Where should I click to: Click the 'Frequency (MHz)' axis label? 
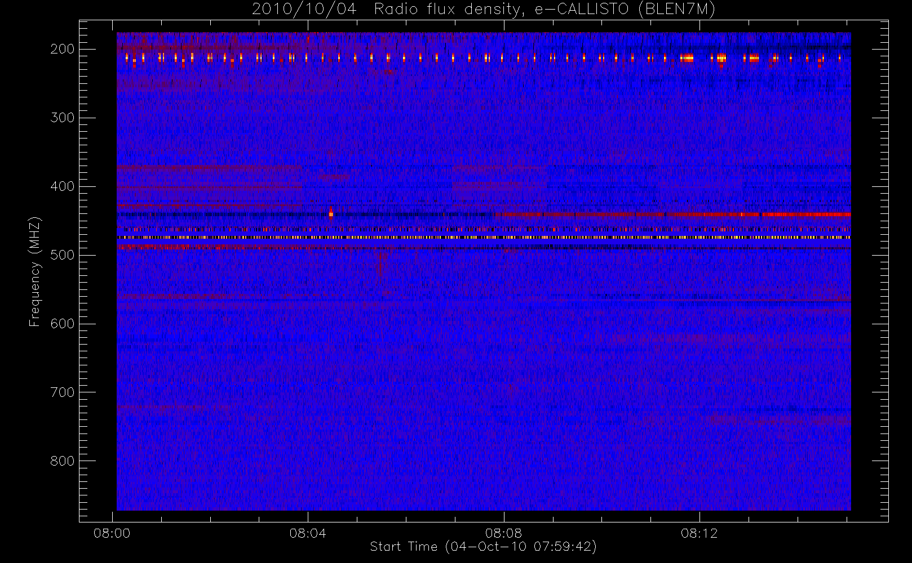click(x=35, y=272)
